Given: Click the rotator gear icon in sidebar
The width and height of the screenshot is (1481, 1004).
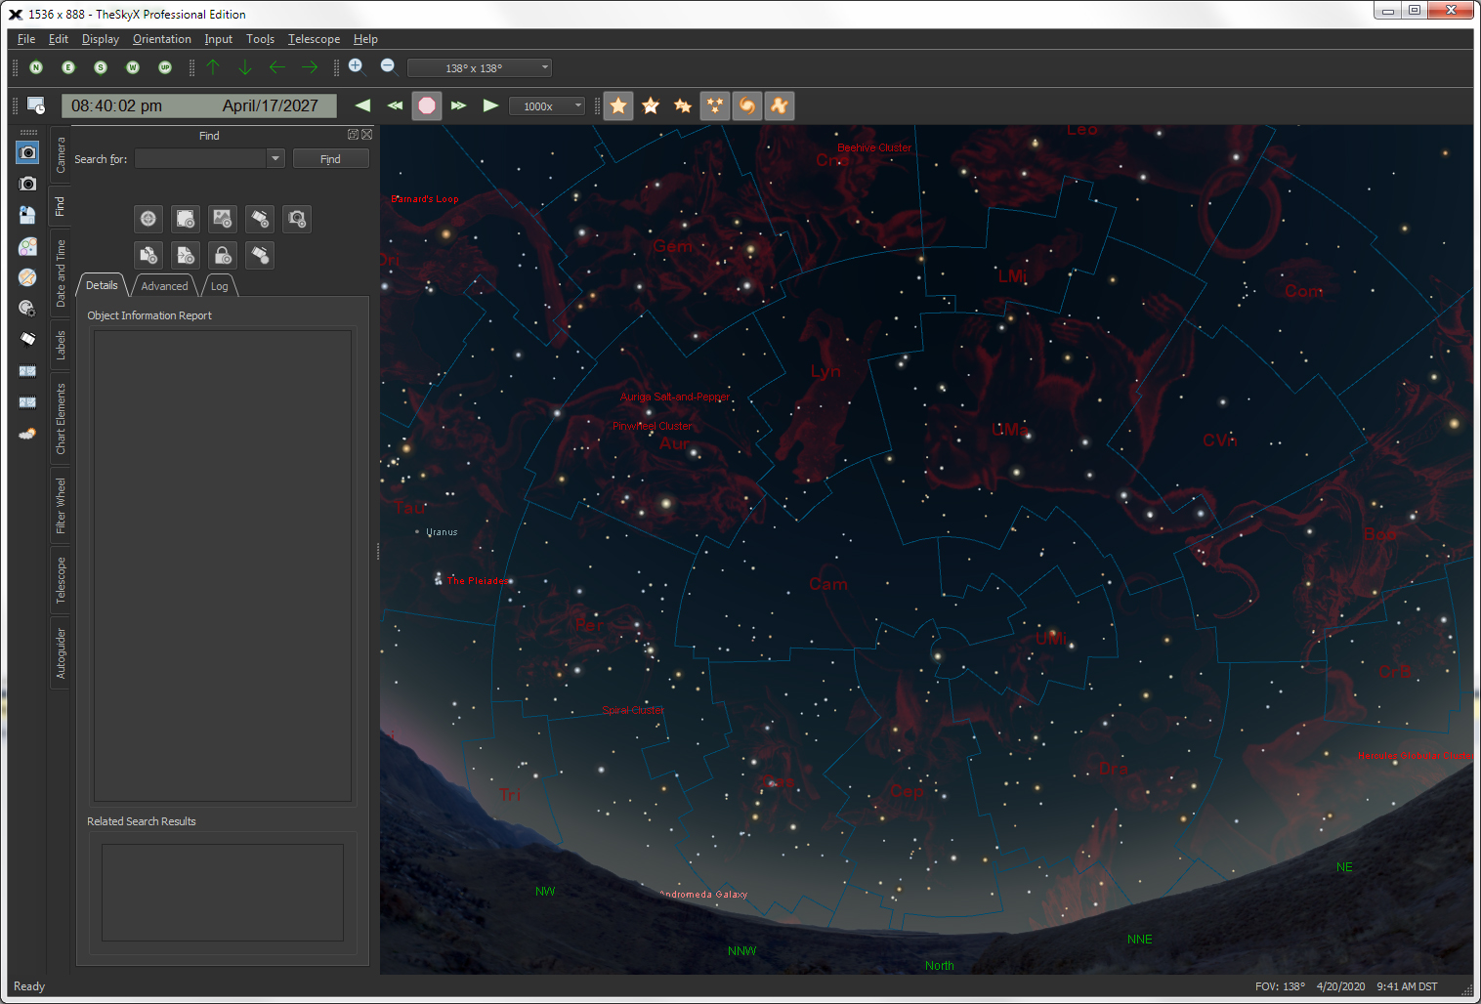Looking at the screenshot, I should tap(27, 309).
